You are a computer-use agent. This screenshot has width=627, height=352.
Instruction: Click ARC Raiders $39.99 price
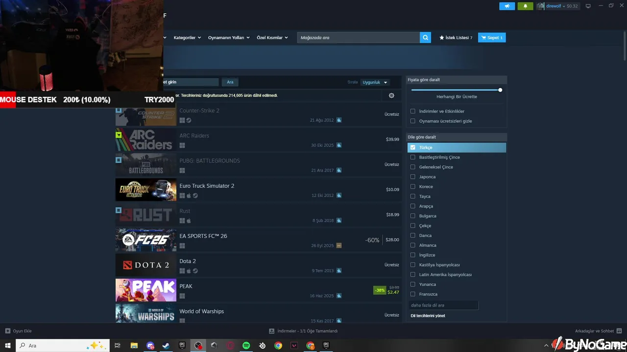pyautogui.click(x=392, y=139)
